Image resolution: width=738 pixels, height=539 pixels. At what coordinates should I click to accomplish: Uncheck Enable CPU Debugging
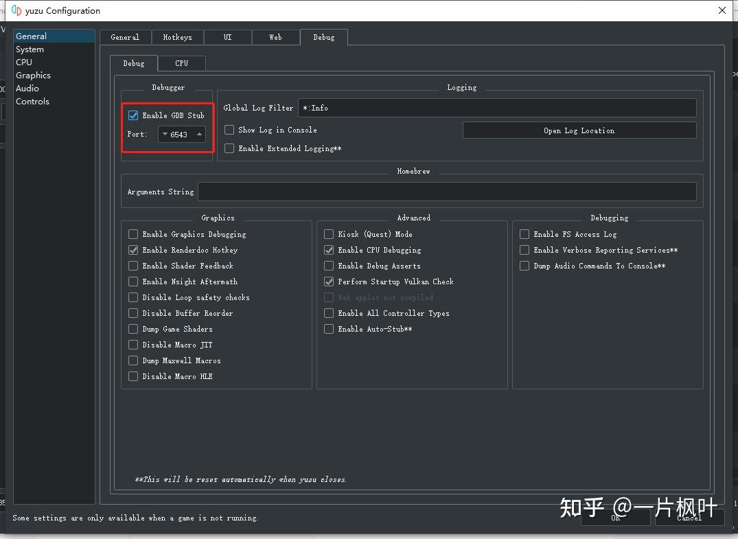329,250
